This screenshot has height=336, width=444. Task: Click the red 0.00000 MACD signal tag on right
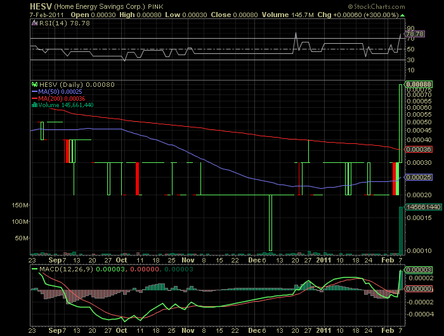click(x=419, y=288)
